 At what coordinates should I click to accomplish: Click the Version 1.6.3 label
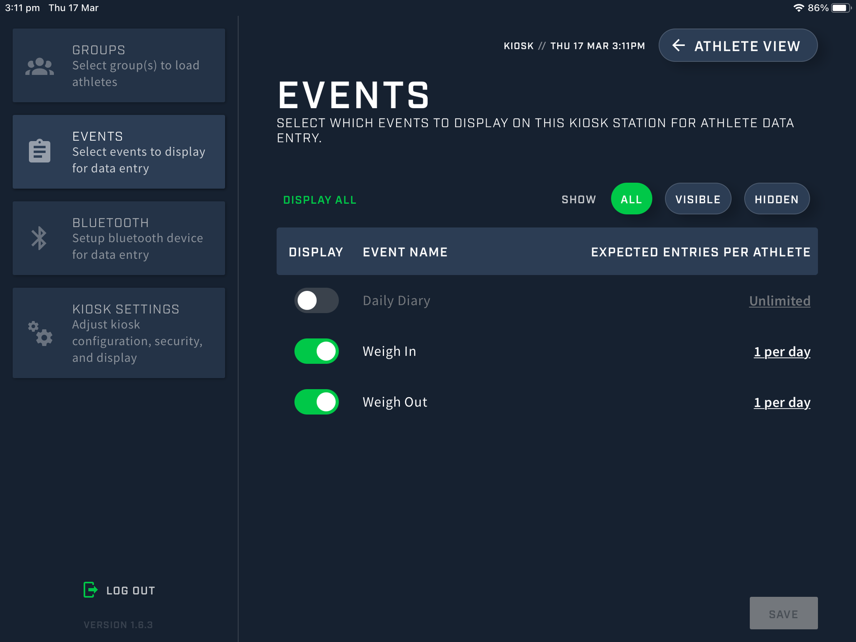coord(118,625)
